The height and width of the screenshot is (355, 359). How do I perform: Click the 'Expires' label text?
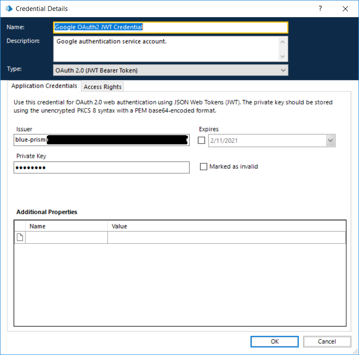209,129
